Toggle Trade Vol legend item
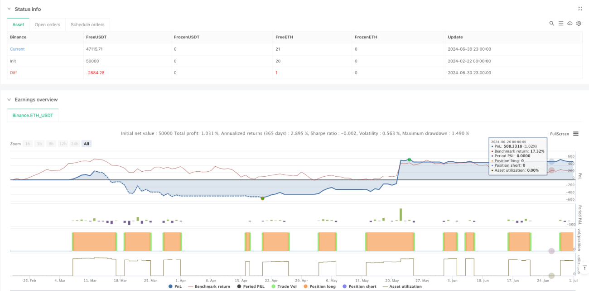 click(284, 286)
